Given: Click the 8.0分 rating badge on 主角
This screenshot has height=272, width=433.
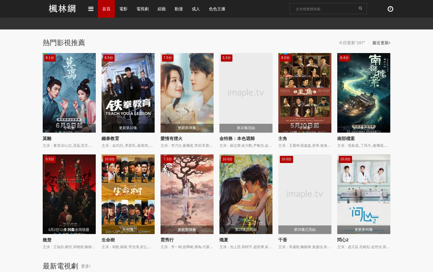Looking at the screenshot, I should [x=285, y=58].
